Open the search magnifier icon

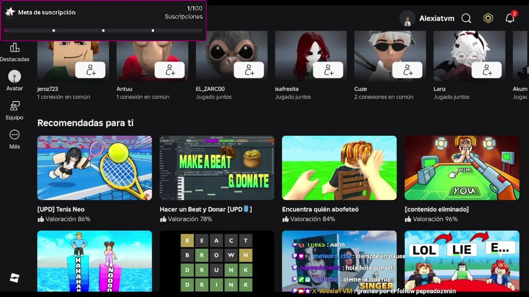(466, 19)
